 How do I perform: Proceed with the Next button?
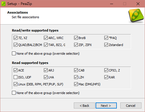pos(106,106)
